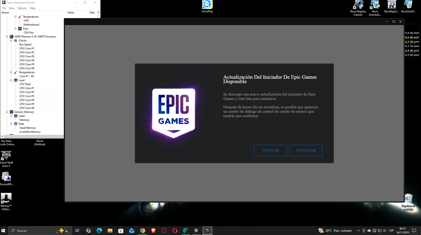Collapse the Load node above CPU Total

point(11,80)
